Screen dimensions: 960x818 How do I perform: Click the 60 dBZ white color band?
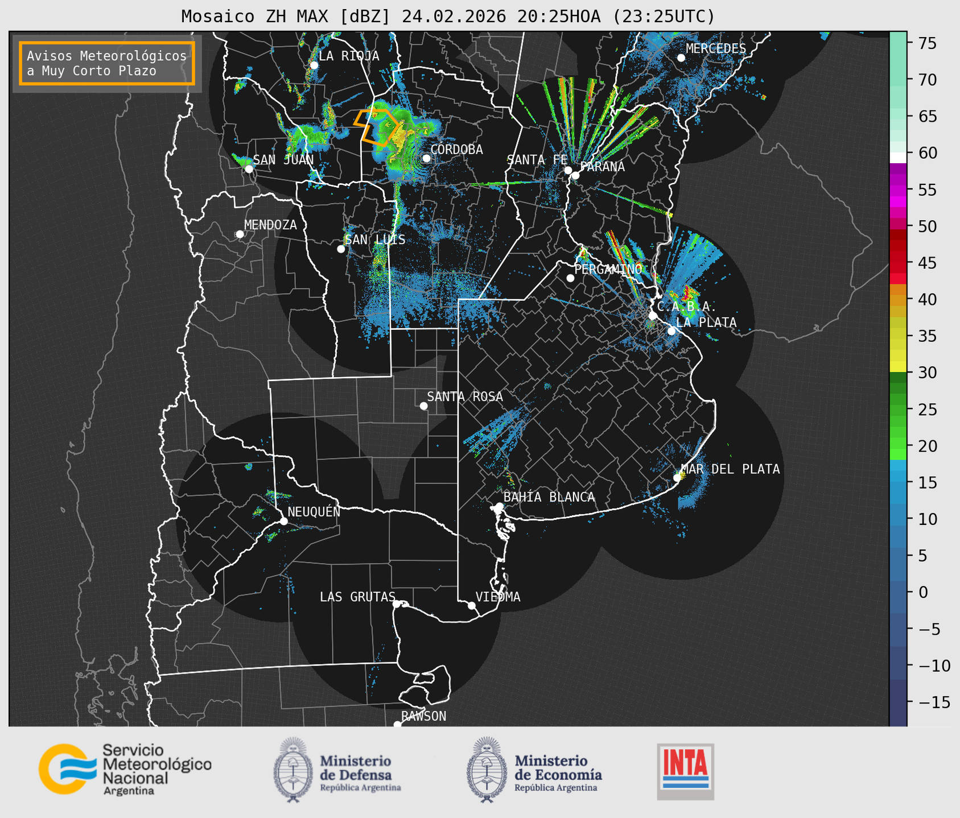pyautogui.click(x=897, y=157)
